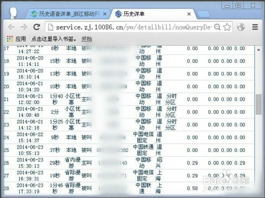Minimize the browser window
The height and width of the screenshot is (198, 265).
[227, 6]
